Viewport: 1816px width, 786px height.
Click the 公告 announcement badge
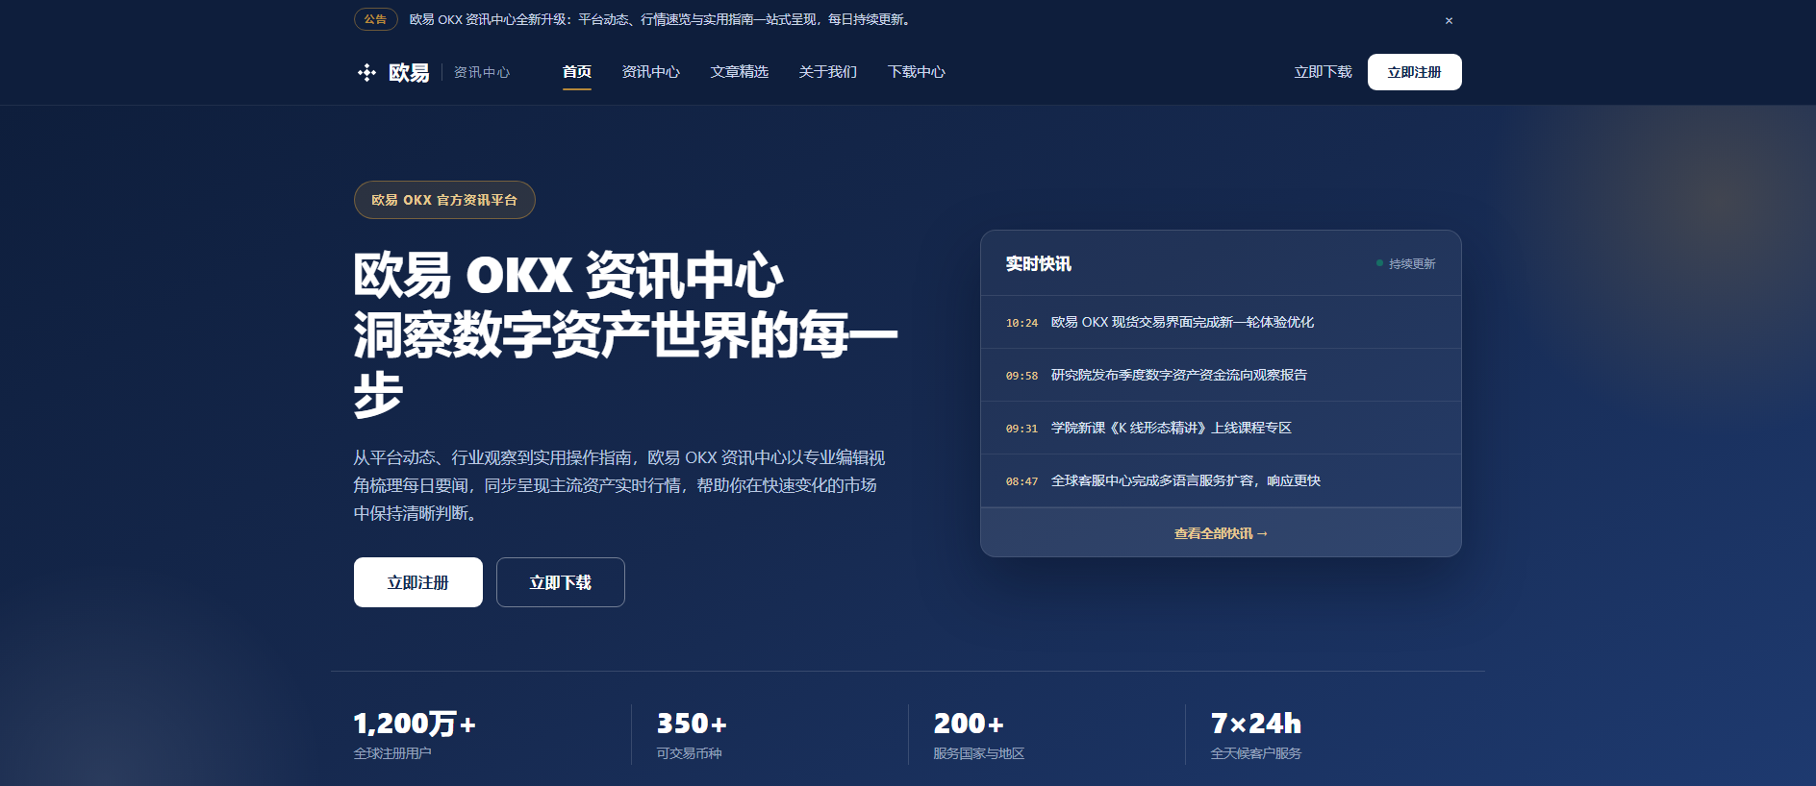(375, 19)
